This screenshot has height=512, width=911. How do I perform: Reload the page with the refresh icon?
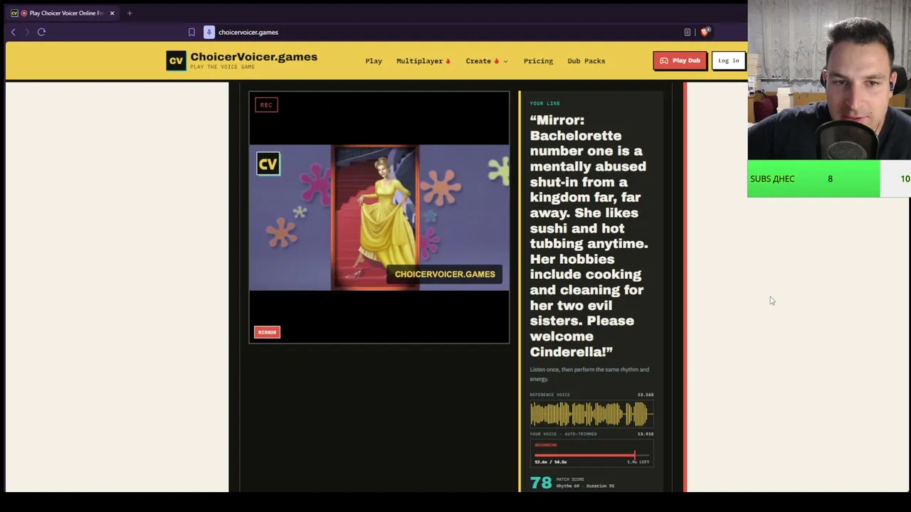coord(41,32)
